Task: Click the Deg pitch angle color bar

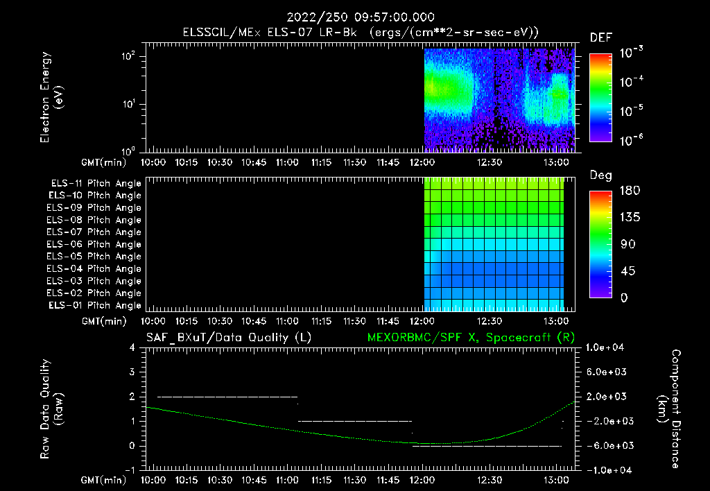Action: tap(601, 244)
